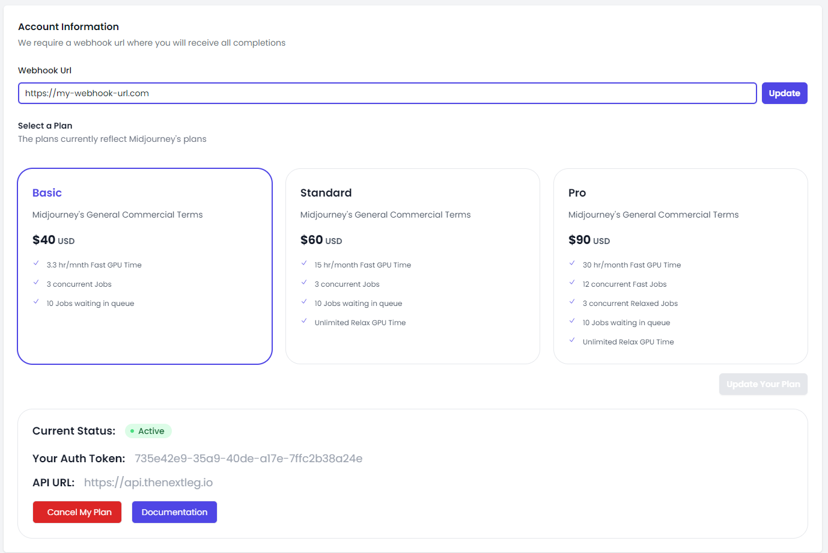
Task: Click the $90 USD Pro price
Action: [589, 240]
